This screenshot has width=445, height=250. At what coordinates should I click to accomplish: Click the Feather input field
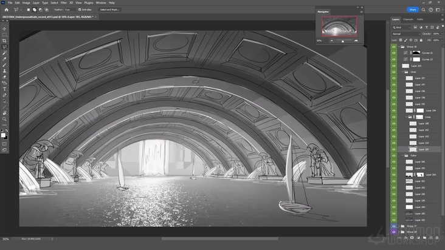tap(69, 10)
